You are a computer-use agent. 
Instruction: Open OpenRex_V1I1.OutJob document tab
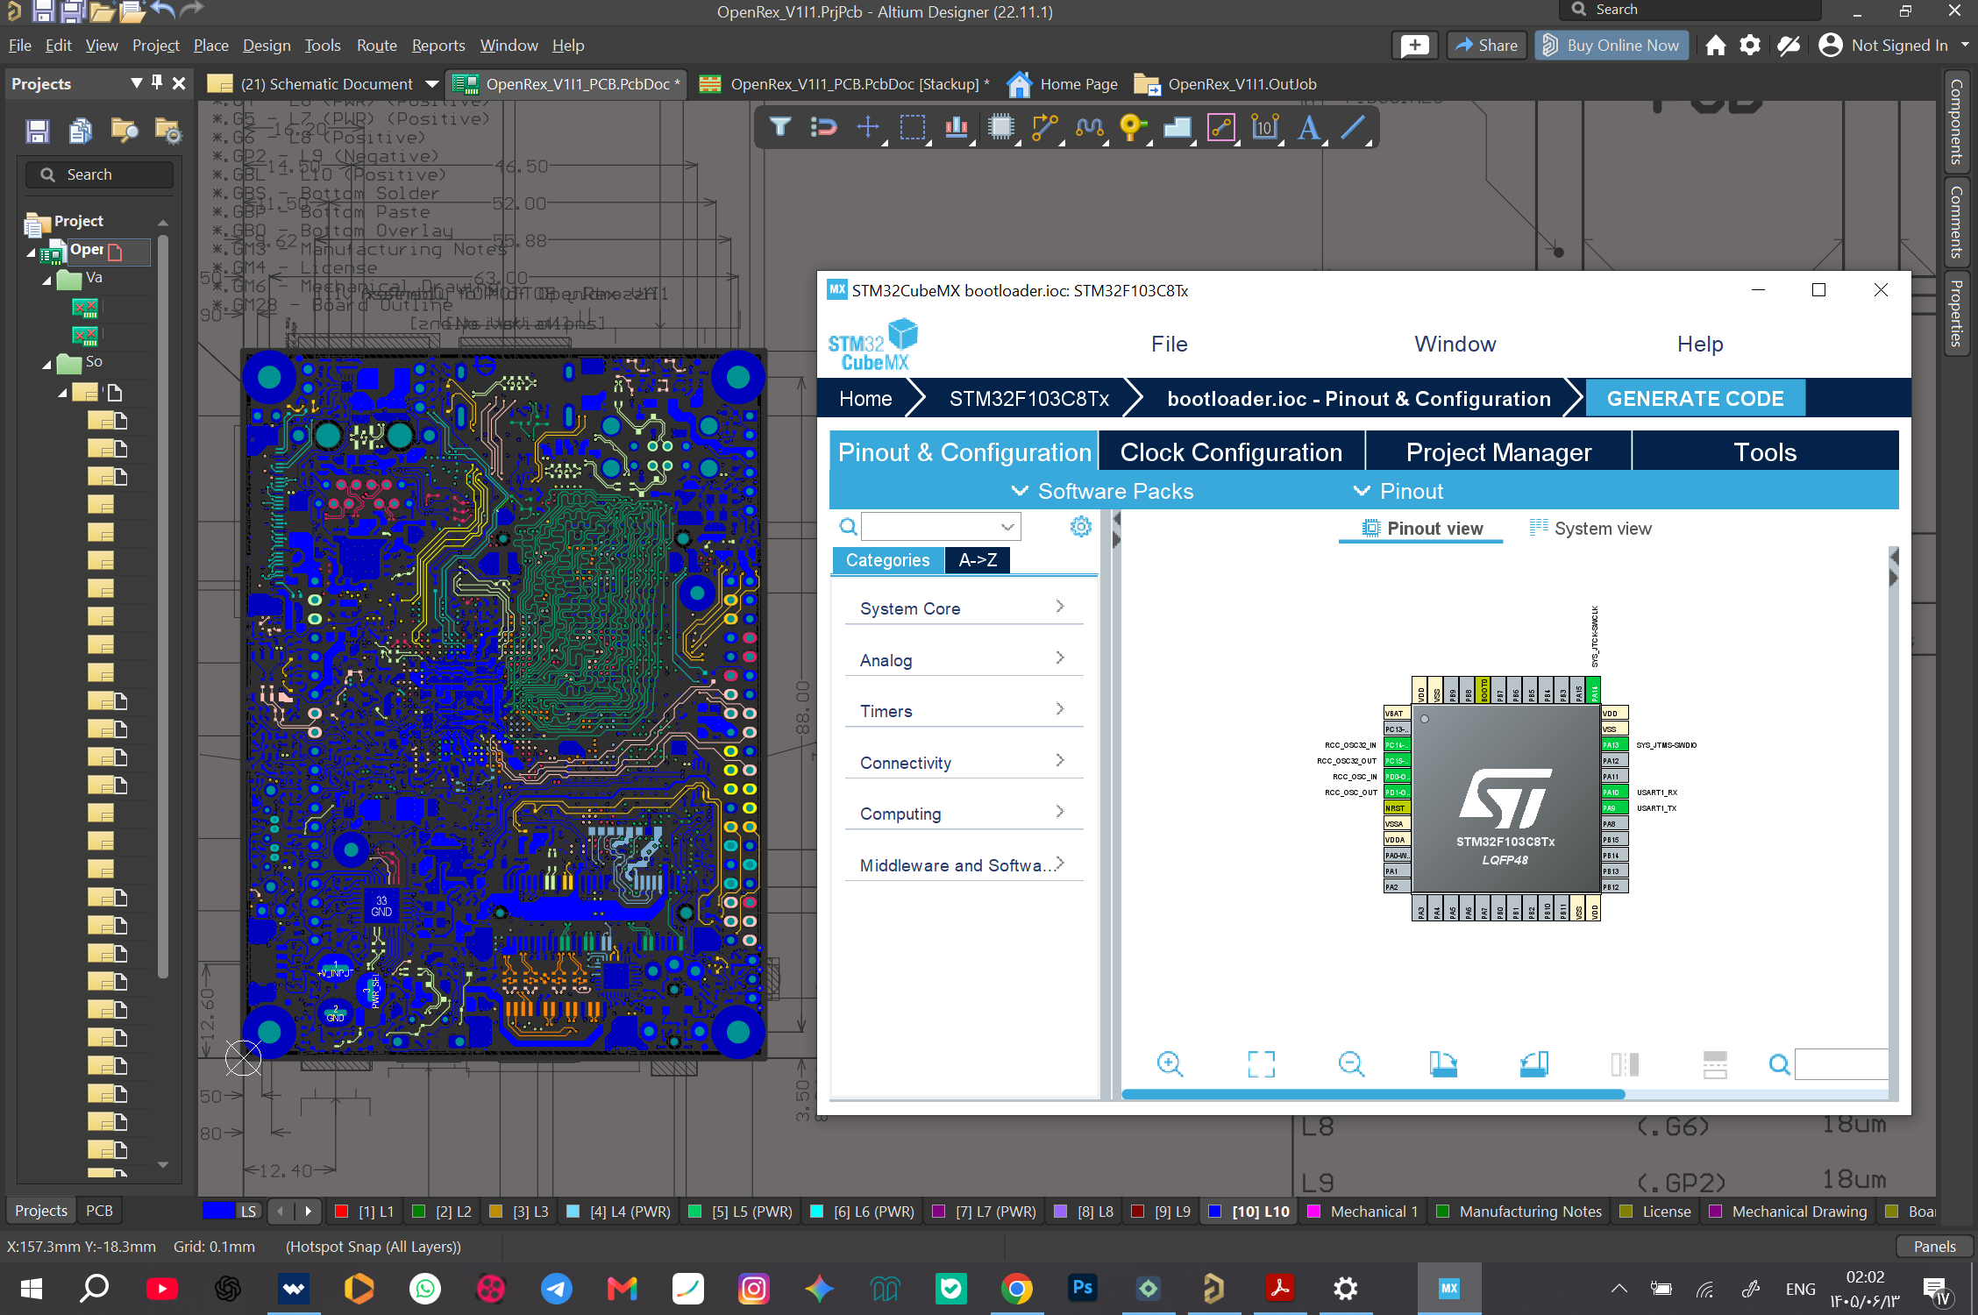pos(1226,84)
